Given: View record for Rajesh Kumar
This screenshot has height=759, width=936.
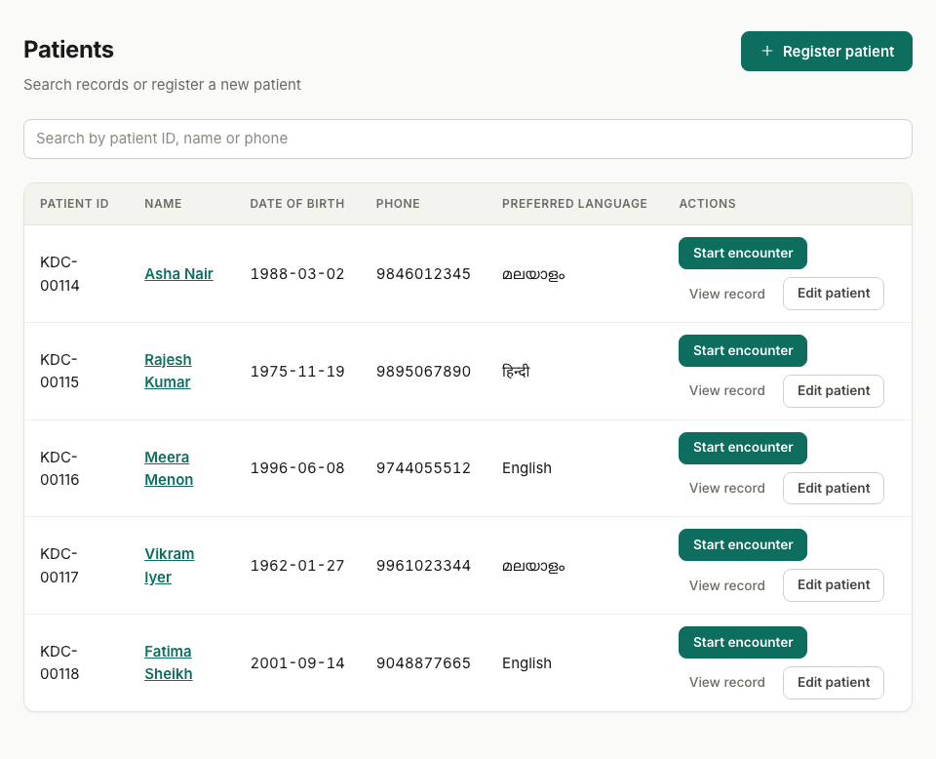Looking at the screenshot, I should tap(726, 390).
